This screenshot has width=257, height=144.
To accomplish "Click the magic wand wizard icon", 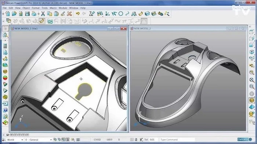I will click(167, 14).
